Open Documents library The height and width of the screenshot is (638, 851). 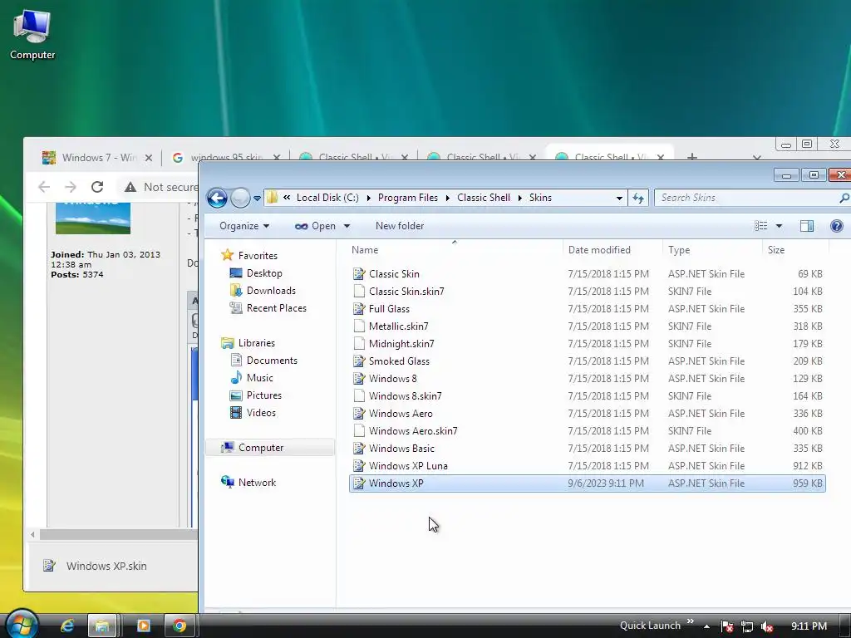coord(263,361)
